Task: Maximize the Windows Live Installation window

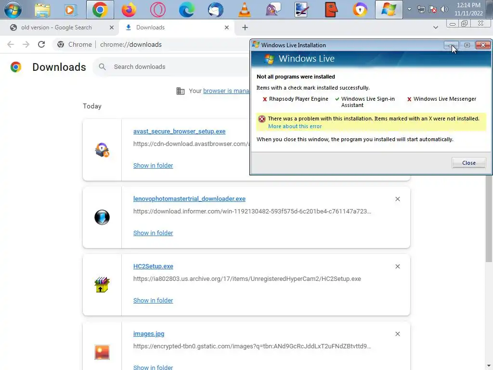Action: (467, 45)
